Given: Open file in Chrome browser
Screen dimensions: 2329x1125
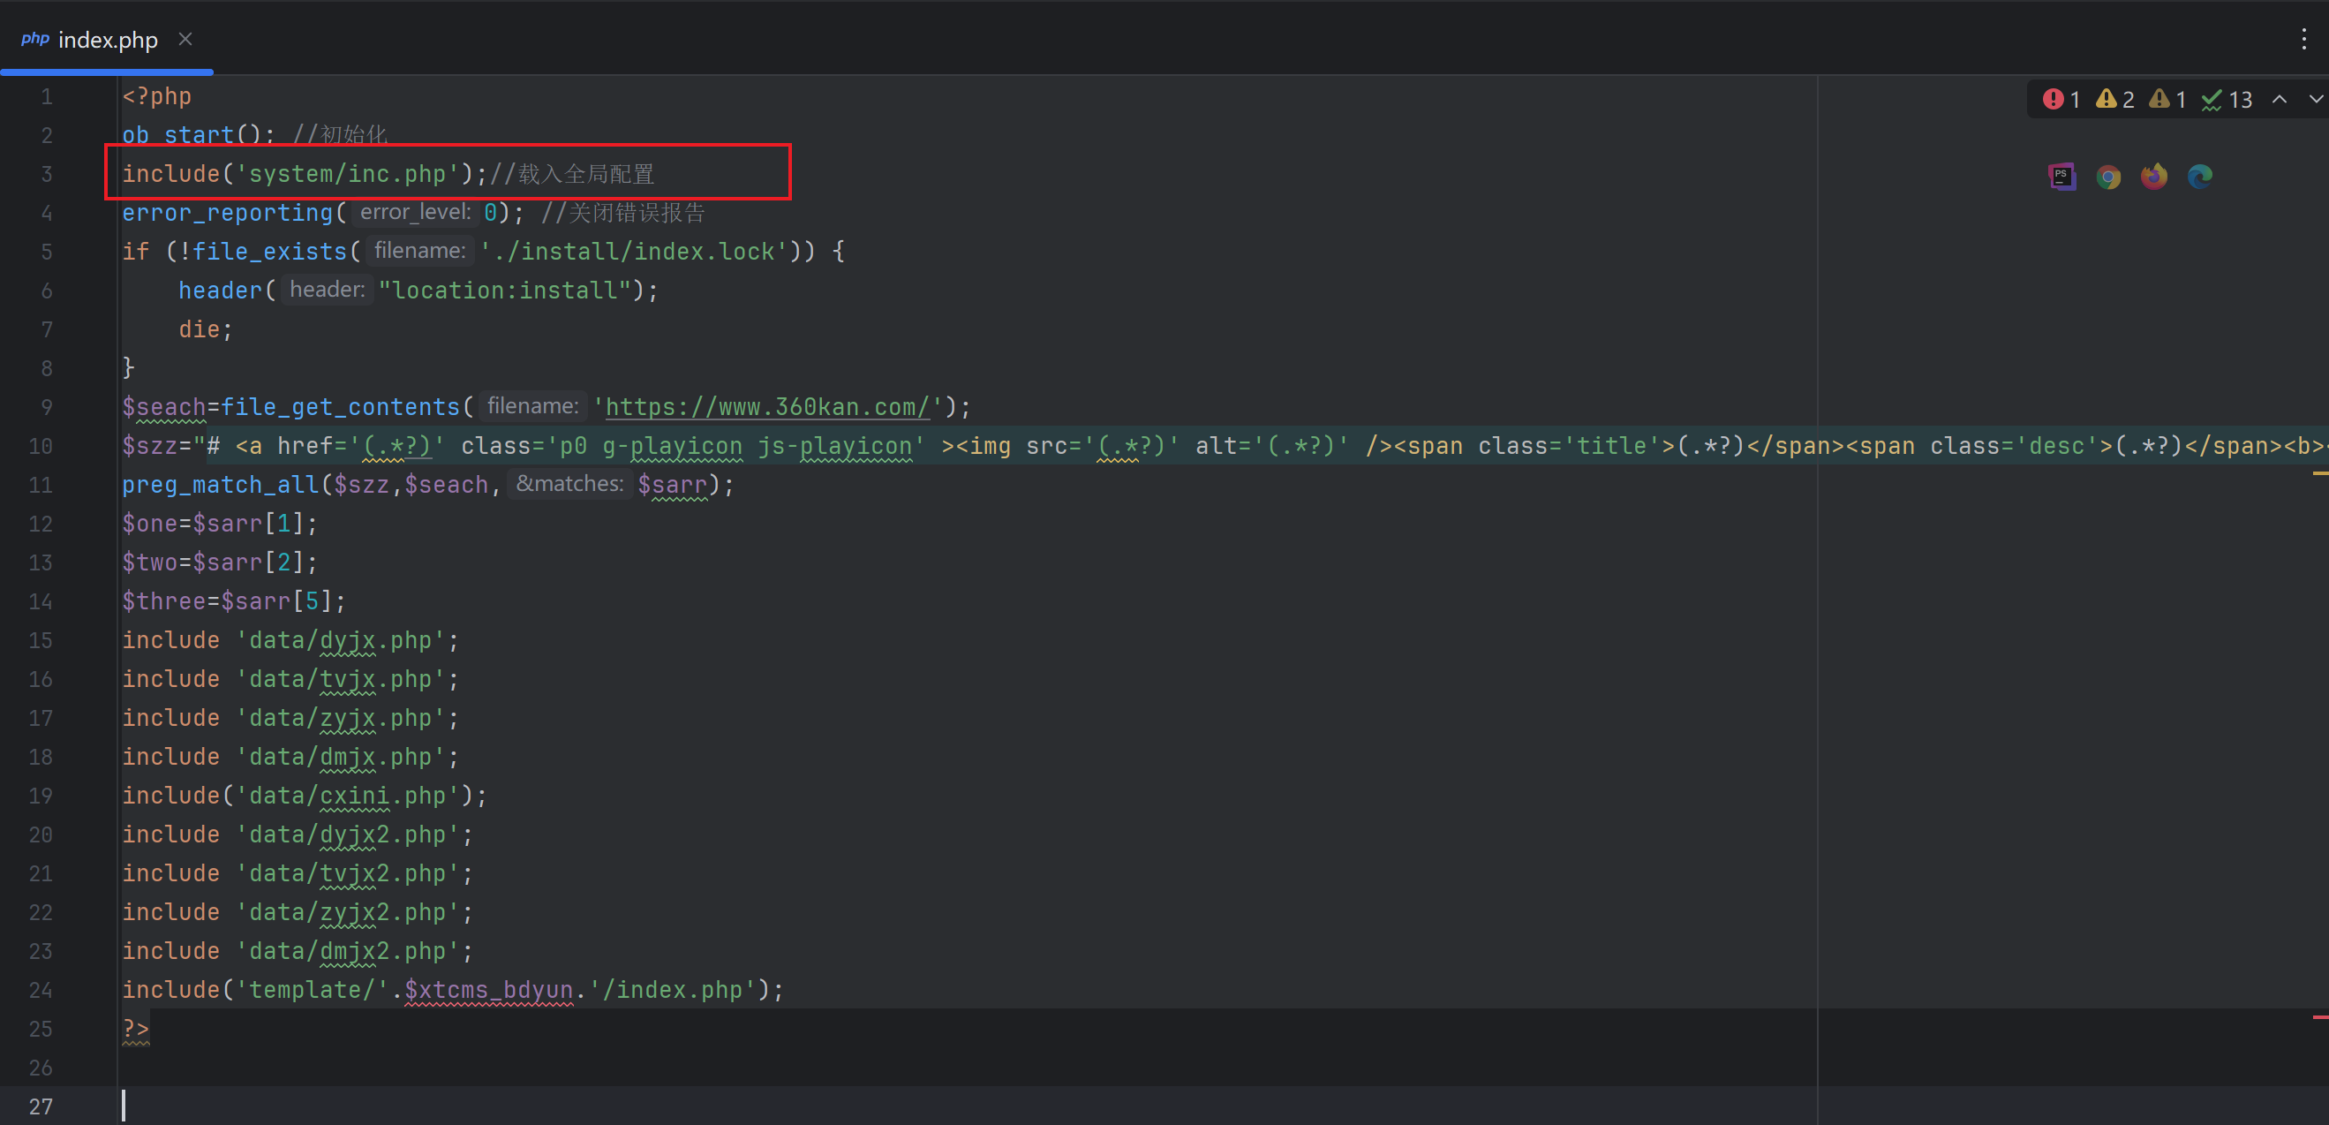Looking at the screenshot, I should pos(2108,177).
